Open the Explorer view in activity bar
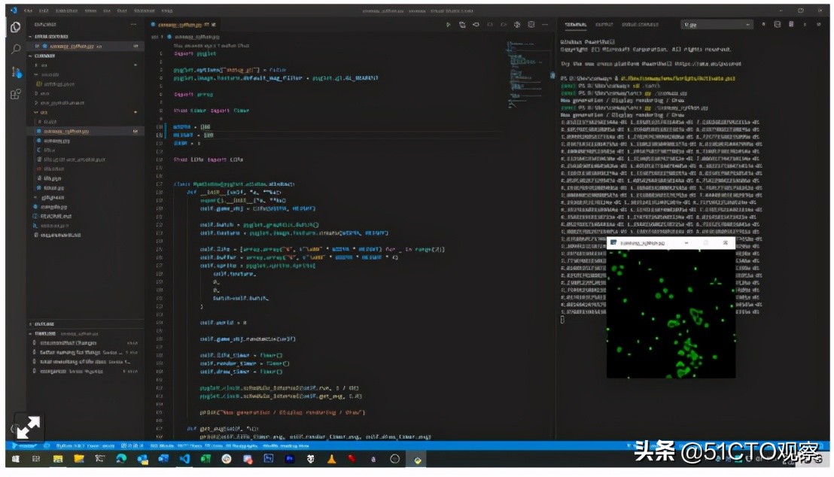The width and height of the screenshot is (834, 477). tap(15, 27)
